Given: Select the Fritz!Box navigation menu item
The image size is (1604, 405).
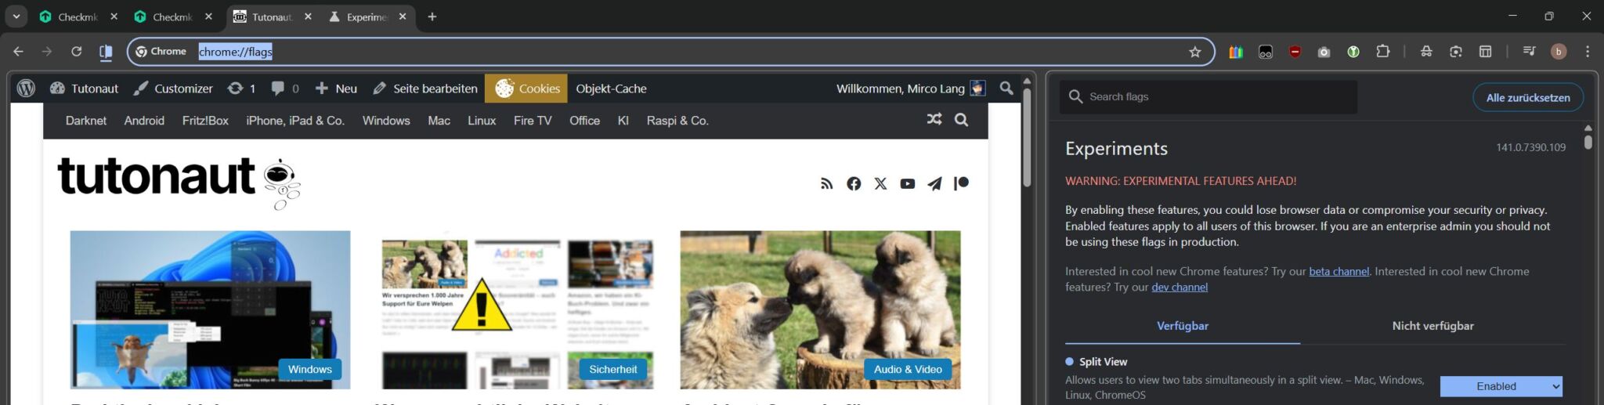Looking at the screenshot, I should [205, 121].
